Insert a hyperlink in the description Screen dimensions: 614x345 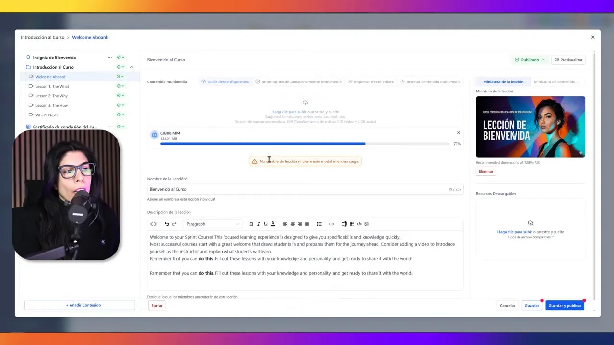point(331,224)
